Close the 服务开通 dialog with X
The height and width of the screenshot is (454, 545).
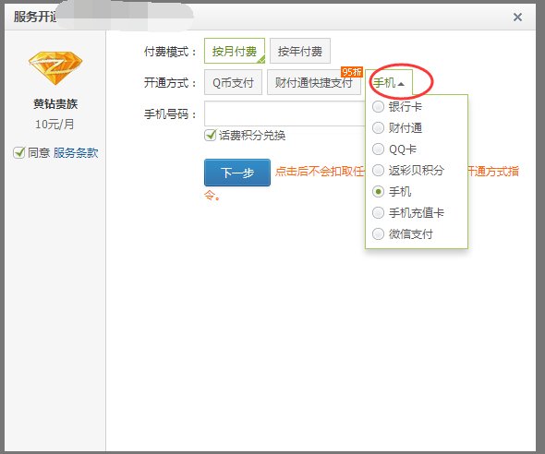tap(517, 17)
